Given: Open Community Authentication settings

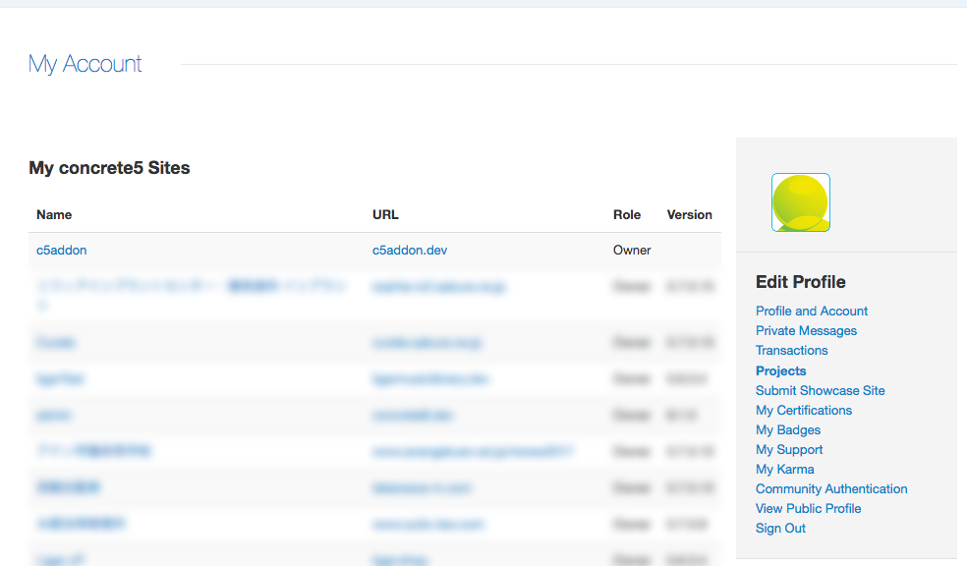Looking at the screenshot, I should (831, 489).
